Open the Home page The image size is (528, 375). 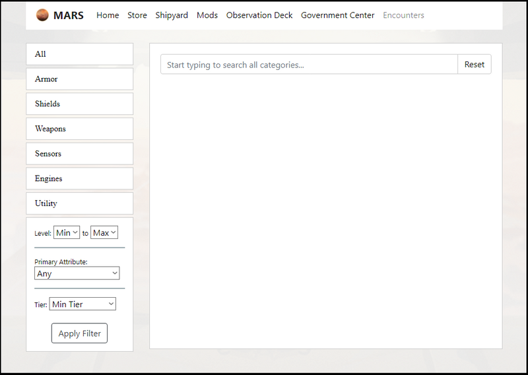point(108,15)
